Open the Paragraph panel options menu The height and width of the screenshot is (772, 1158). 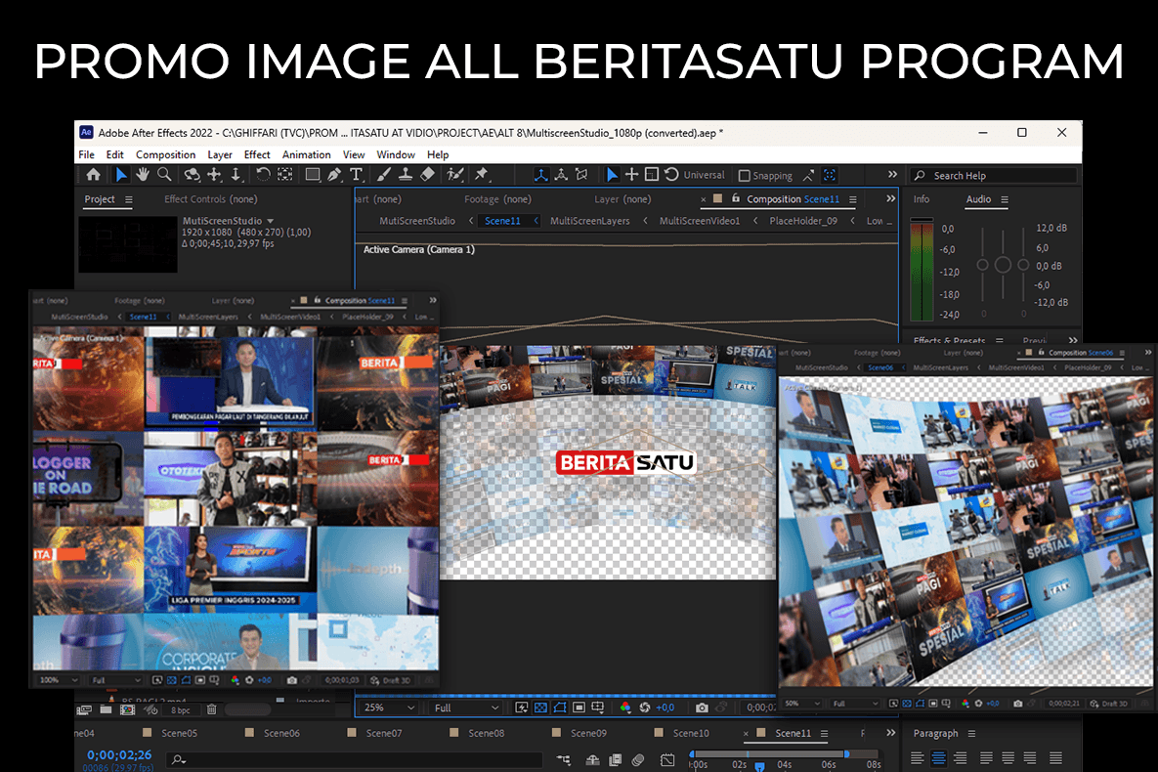[972, 734]
